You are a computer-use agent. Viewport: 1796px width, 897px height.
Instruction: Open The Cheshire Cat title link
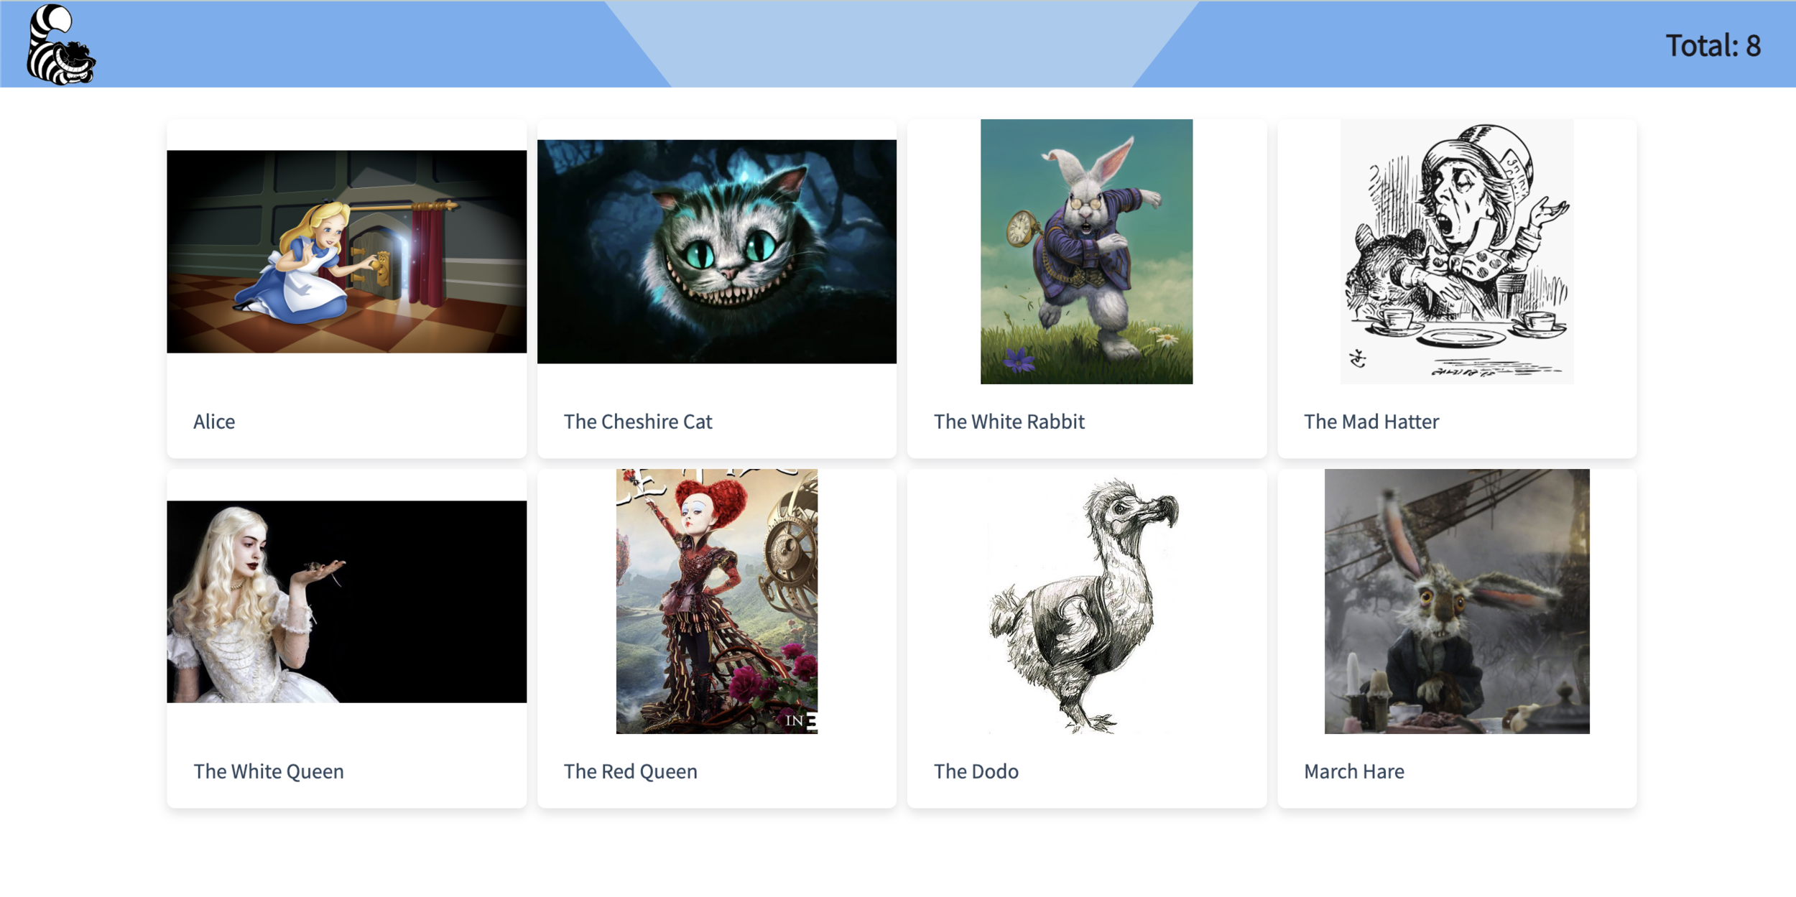[637, 422]
